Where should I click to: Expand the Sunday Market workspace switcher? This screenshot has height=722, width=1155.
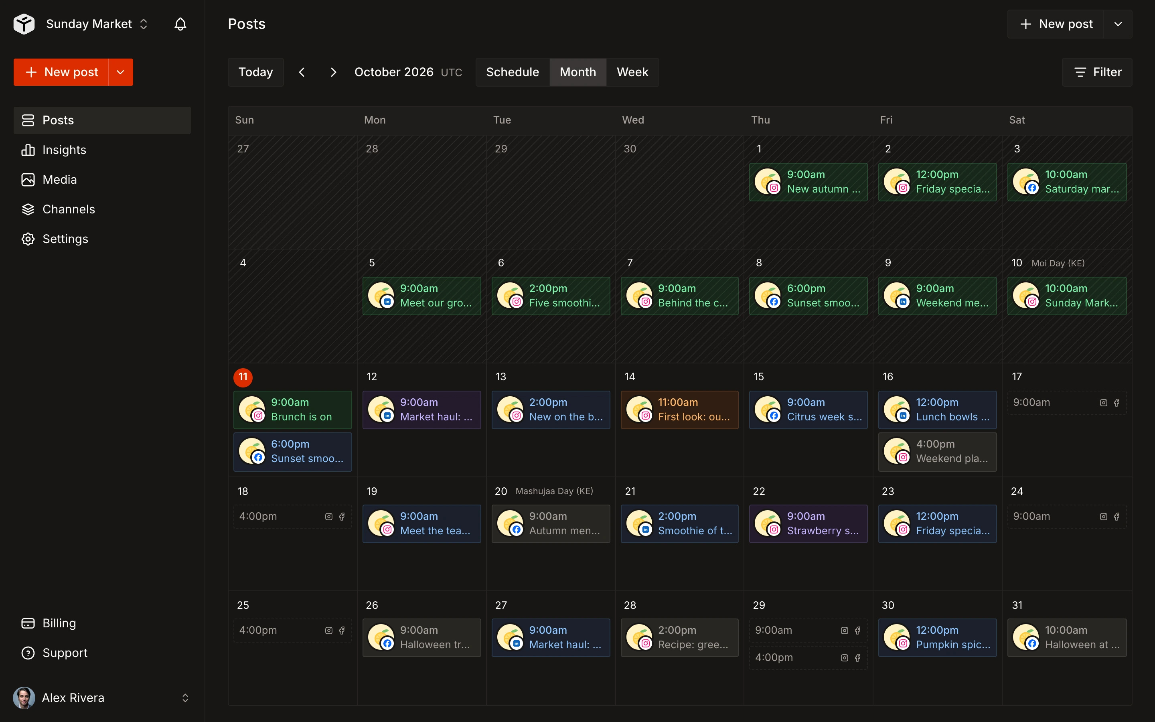pyautogui.click(x=144, y=24)
